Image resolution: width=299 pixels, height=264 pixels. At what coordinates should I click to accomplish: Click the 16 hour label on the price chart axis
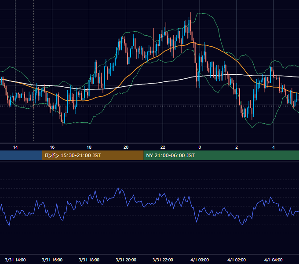(x=52, y=147)
